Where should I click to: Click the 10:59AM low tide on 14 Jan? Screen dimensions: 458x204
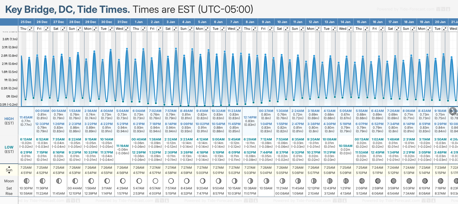[346, 146]
